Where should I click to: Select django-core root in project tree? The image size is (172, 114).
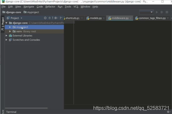[x=34, y=23]
